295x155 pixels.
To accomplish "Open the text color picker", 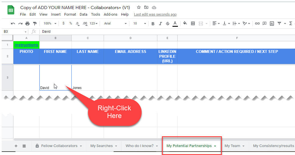I will (x=175, y=24).
